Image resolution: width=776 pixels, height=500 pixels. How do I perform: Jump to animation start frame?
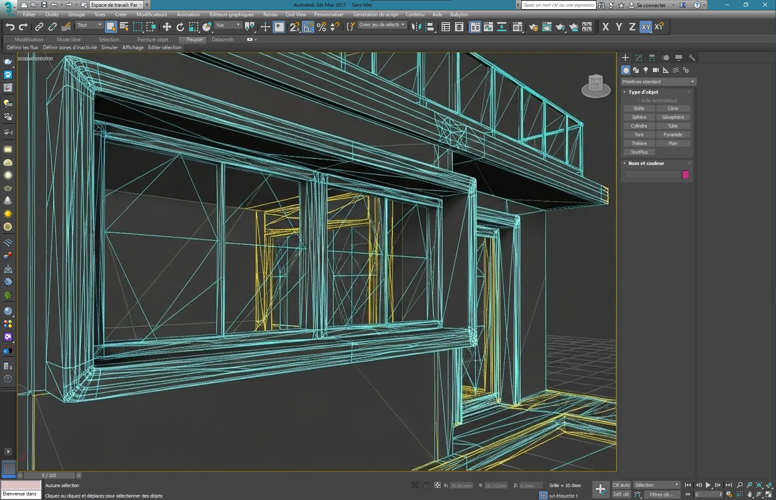click(688, 485)
